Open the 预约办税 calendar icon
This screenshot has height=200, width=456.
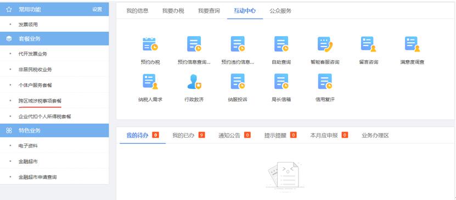[150, 44]
